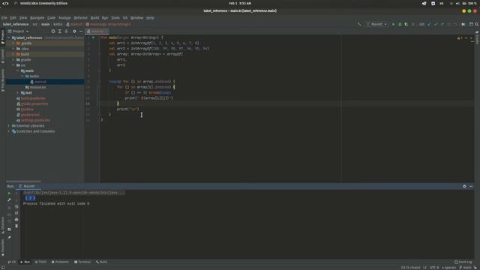Click the Git update project icon
The height and width of the screenshot is (270, 480).
tap(429, 24)
